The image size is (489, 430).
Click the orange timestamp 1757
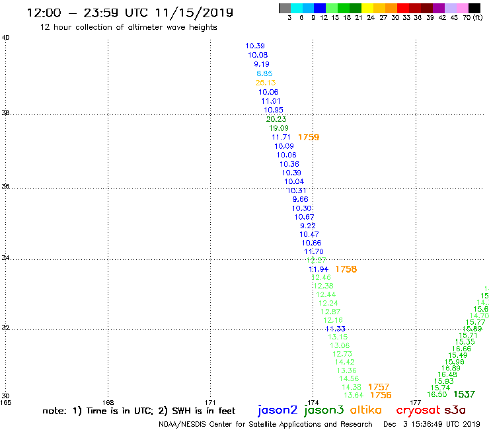[x=379, y=387]
